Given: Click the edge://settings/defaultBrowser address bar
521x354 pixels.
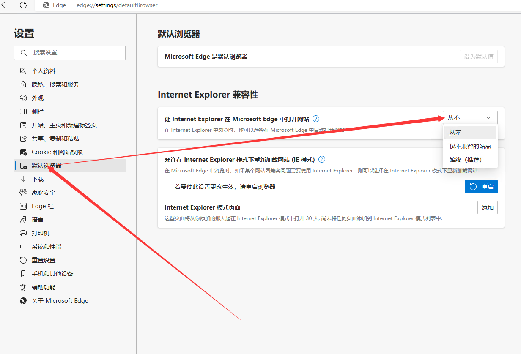Looking at the screenshot, I should tap(117, 5).
